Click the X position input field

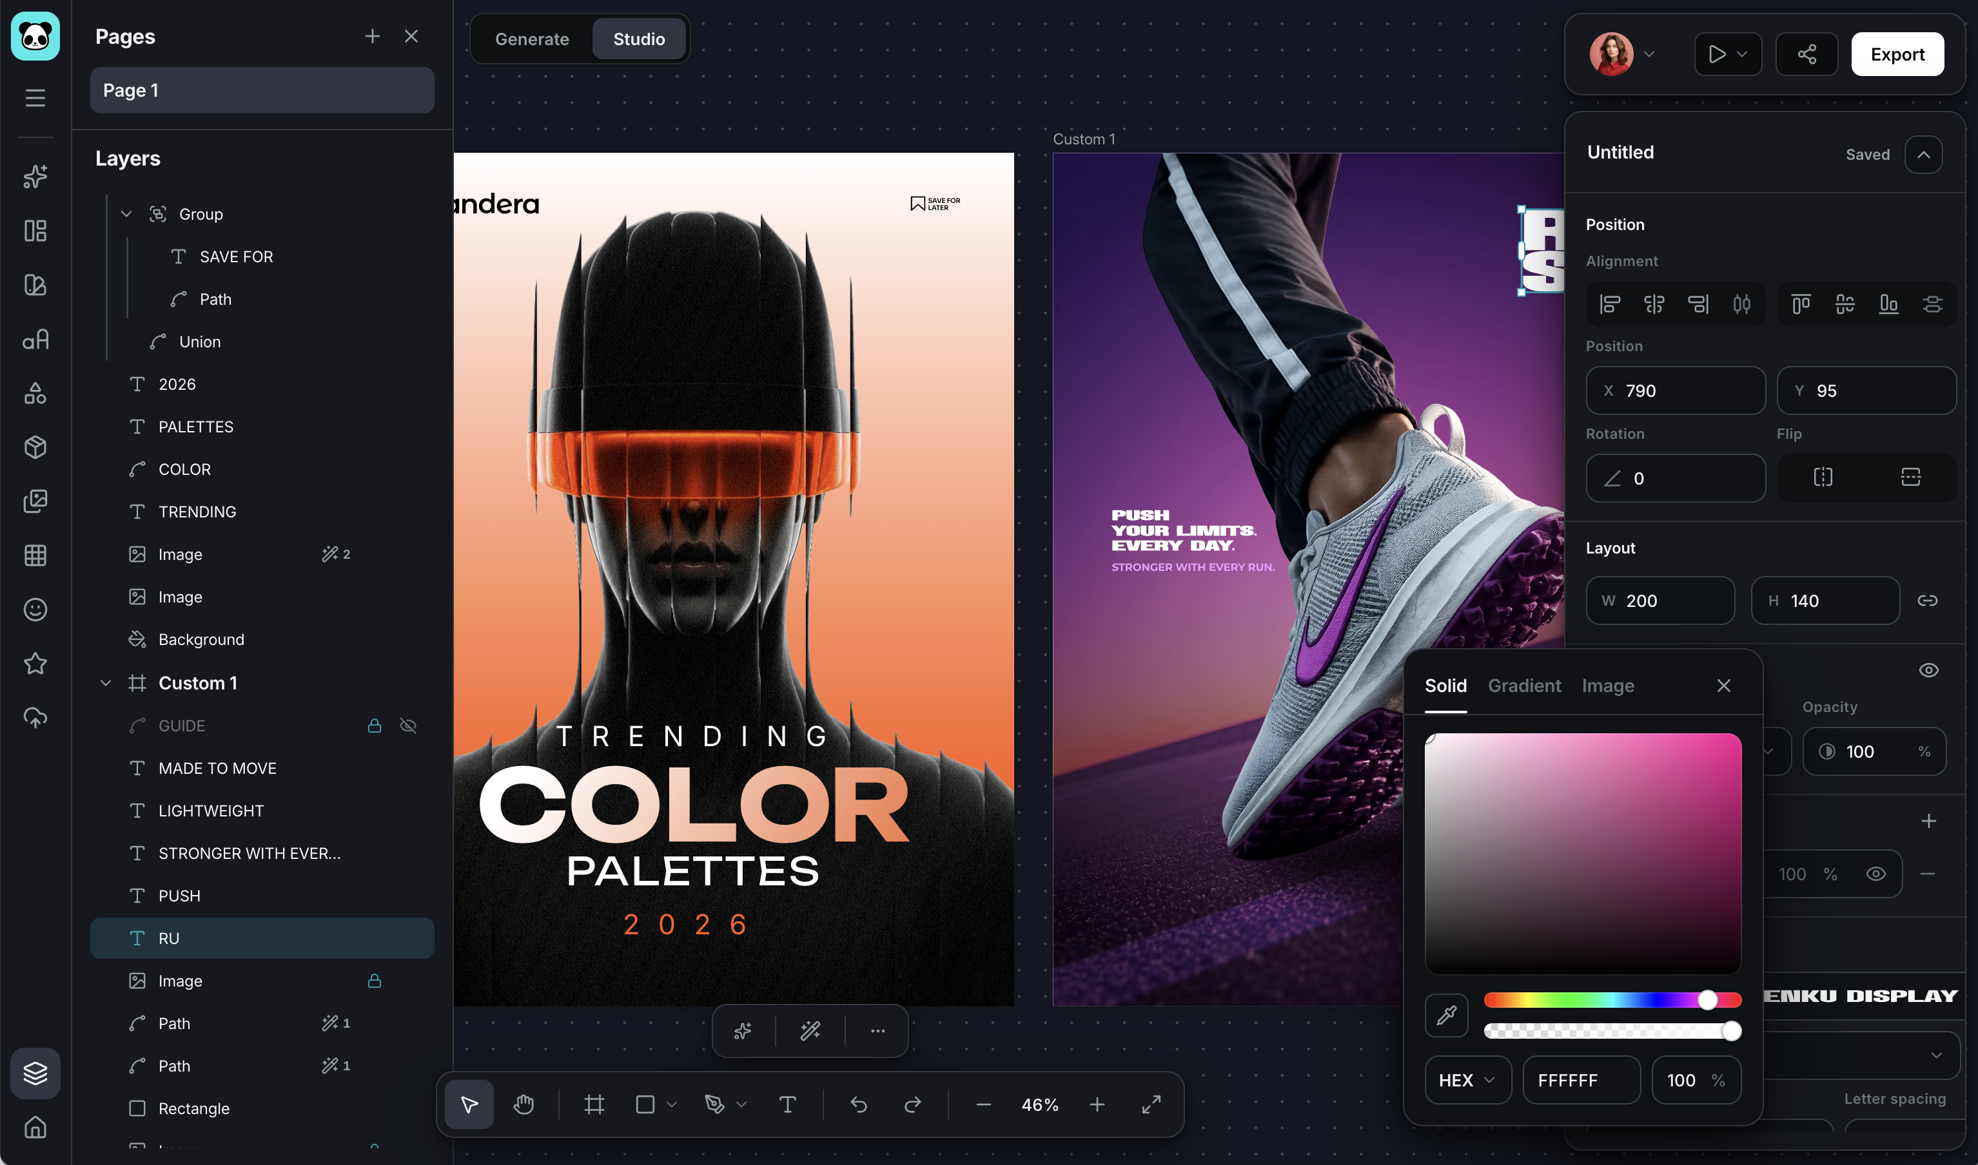point(1675,390)
